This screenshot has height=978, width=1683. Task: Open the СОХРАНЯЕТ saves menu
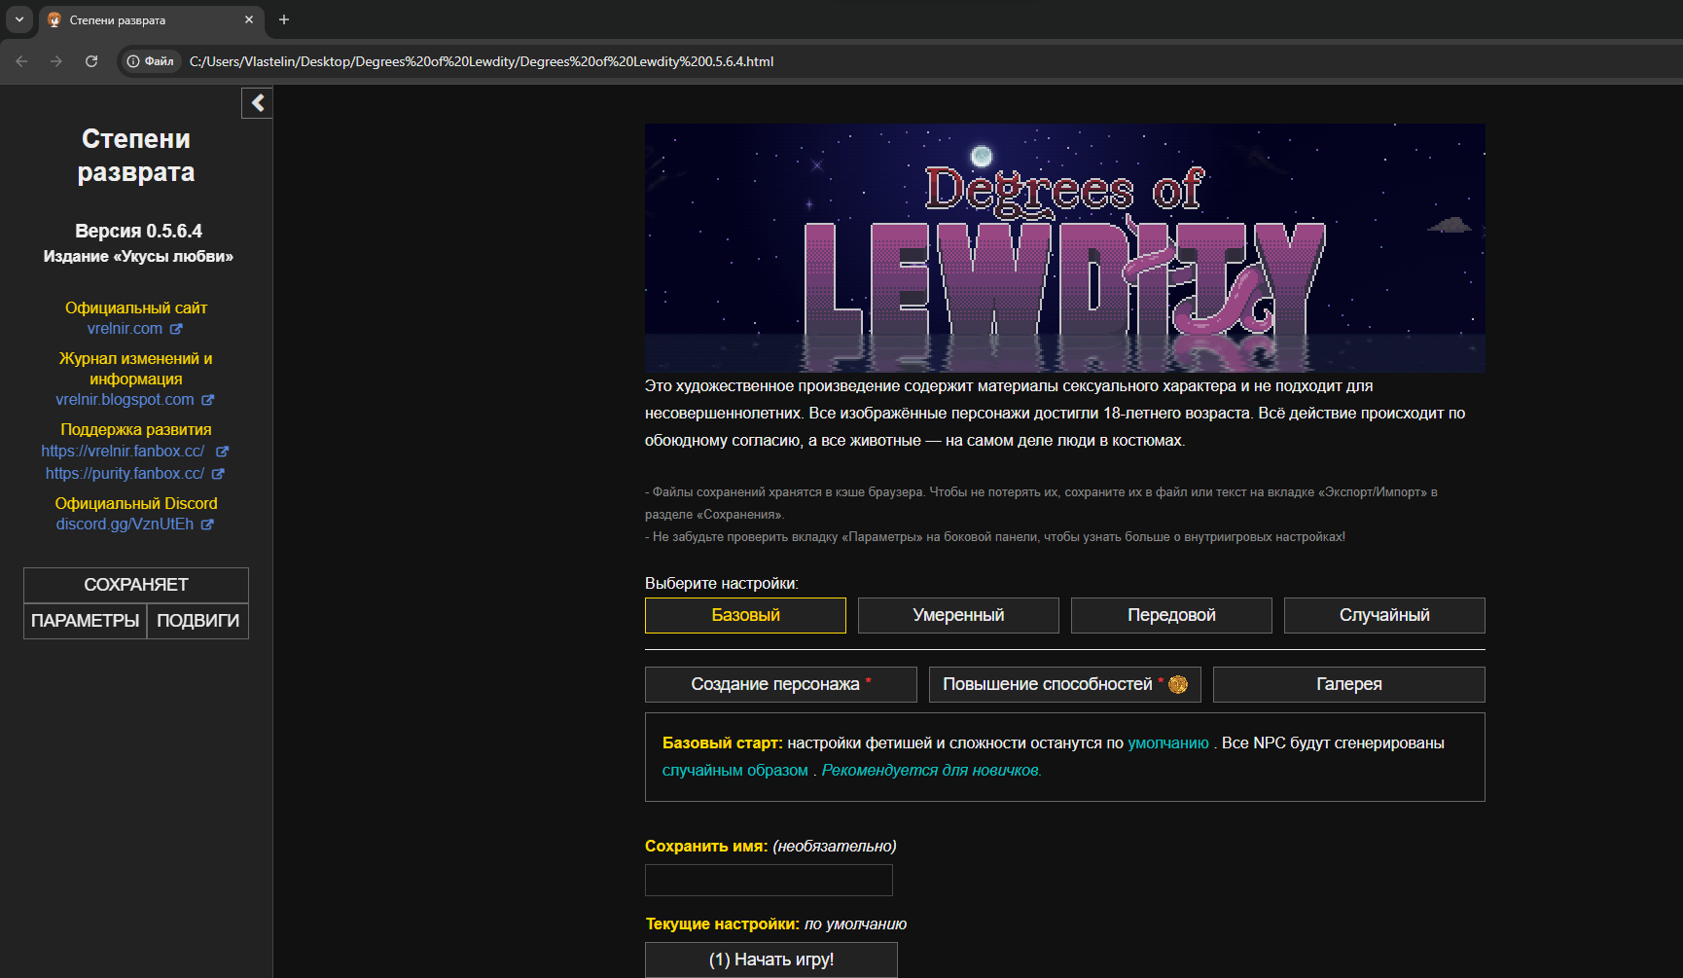136,585
